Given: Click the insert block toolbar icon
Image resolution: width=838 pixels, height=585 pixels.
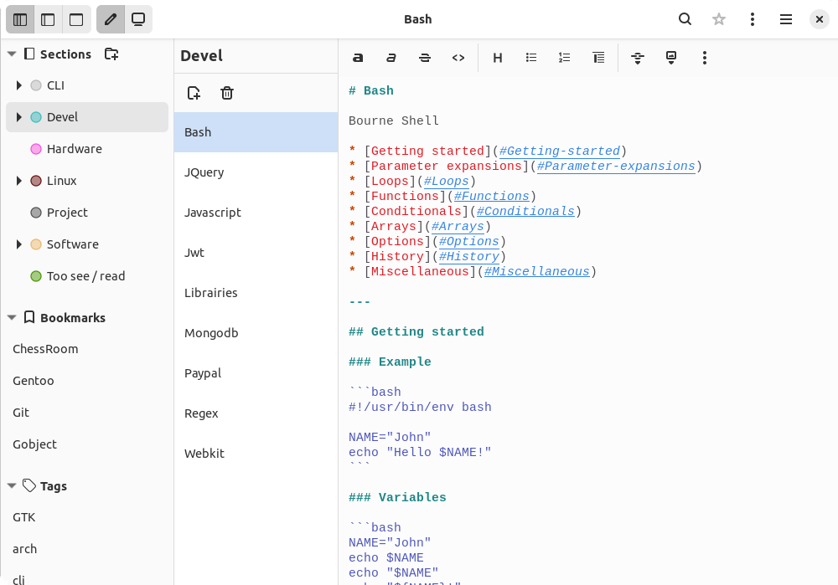Looking at the screenshot, I should click(x=671, y=58).
